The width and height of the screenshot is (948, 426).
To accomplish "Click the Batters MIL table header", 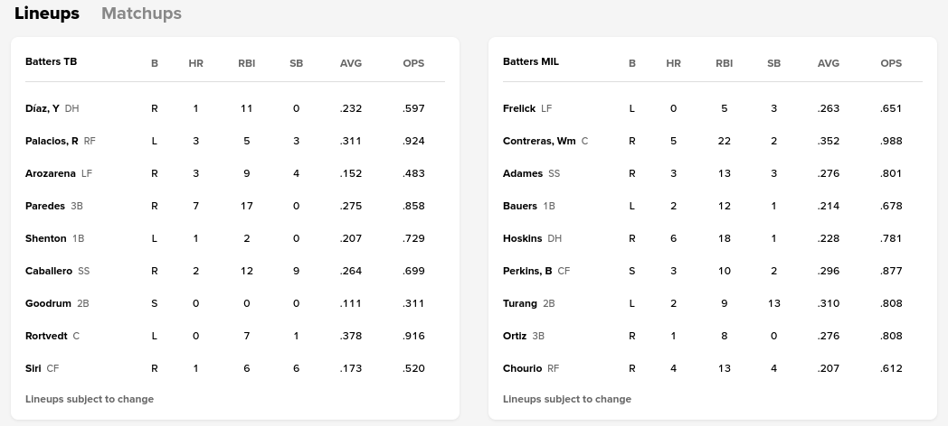I will (531, 61).
